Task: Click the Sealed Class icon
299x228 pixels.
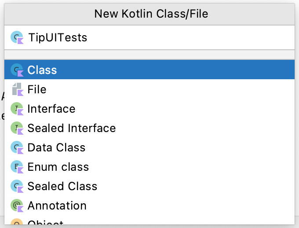Action: pyautogui.click(x=17, y=186)
